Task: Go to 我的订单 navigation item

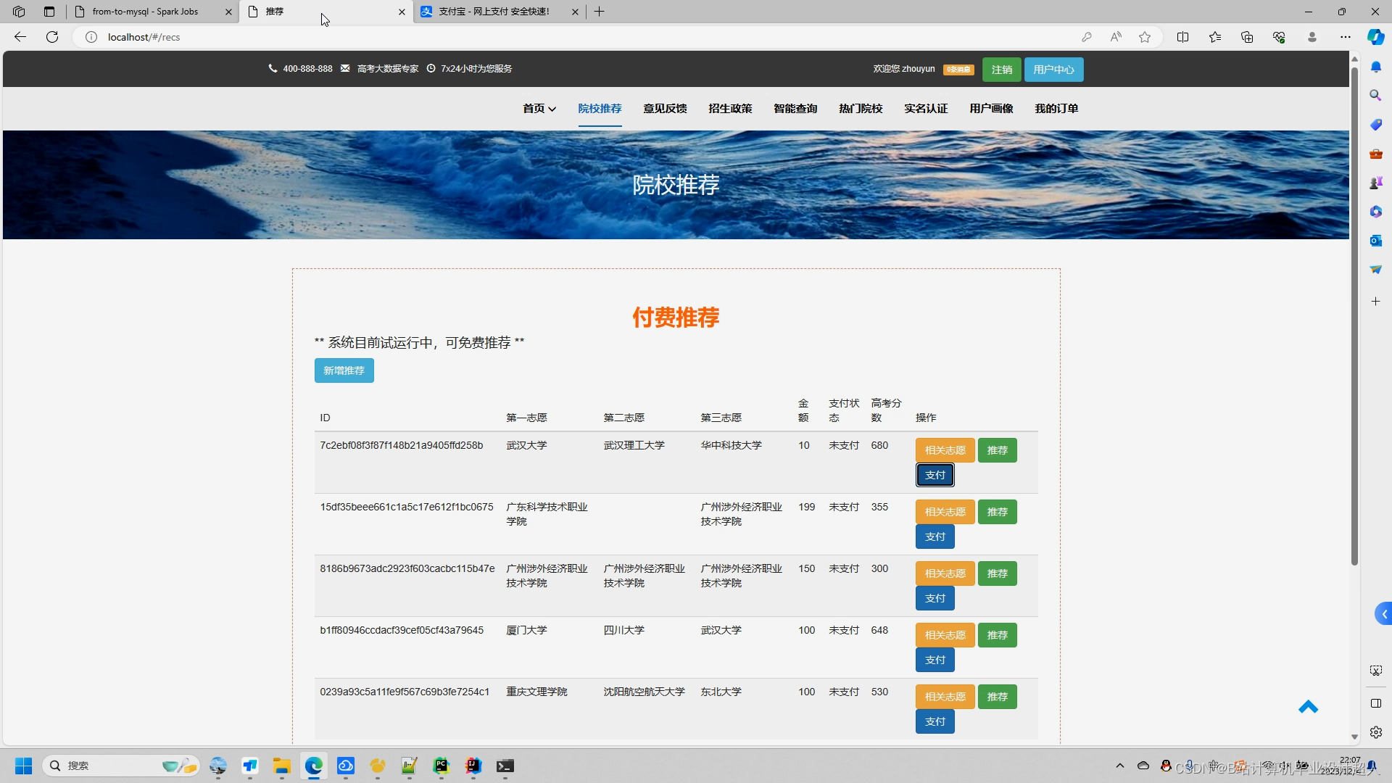Action: 1056,109
